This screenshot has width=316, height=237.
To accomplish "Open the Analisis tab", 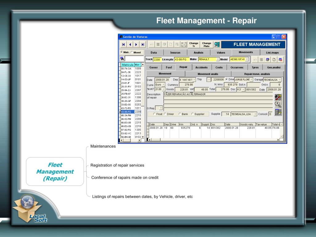I will pyautogui.click(x=198, y=52).
